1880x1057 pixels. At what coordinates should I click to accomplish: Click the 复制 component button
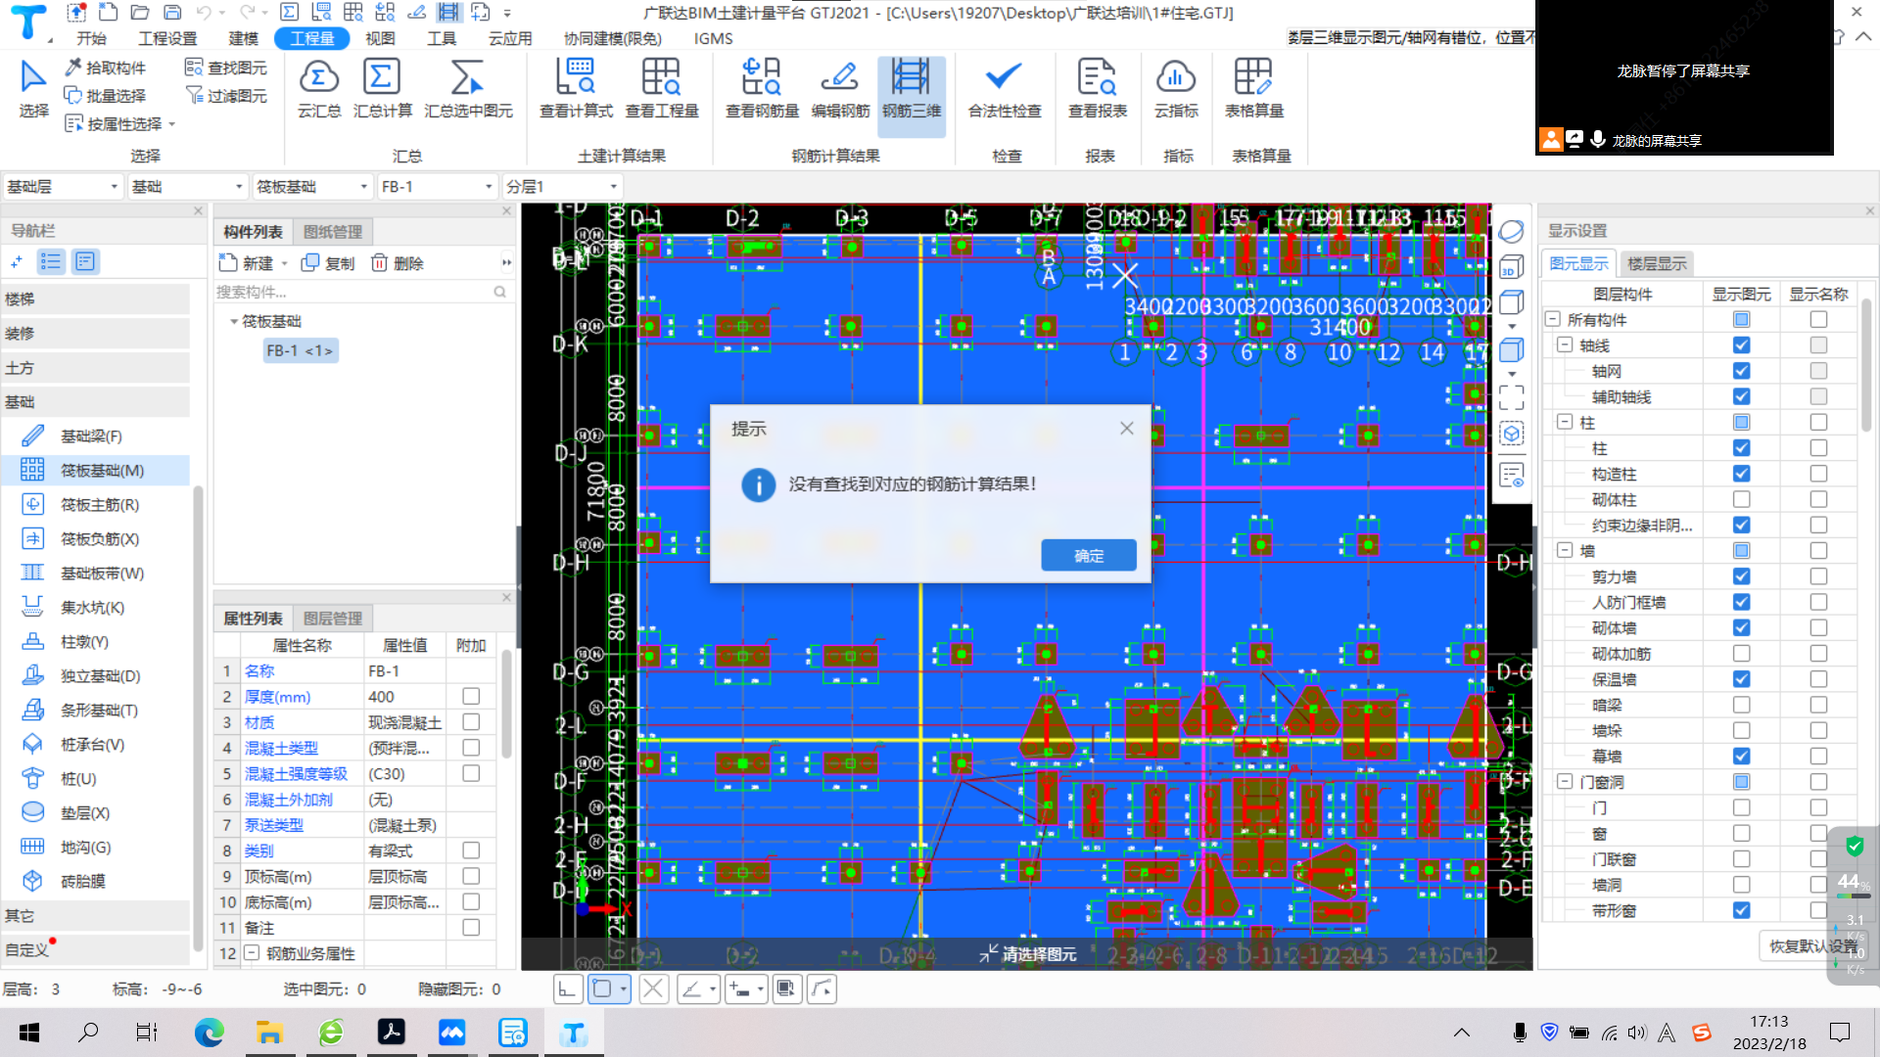pyautogui.click(x=329, y=263)
